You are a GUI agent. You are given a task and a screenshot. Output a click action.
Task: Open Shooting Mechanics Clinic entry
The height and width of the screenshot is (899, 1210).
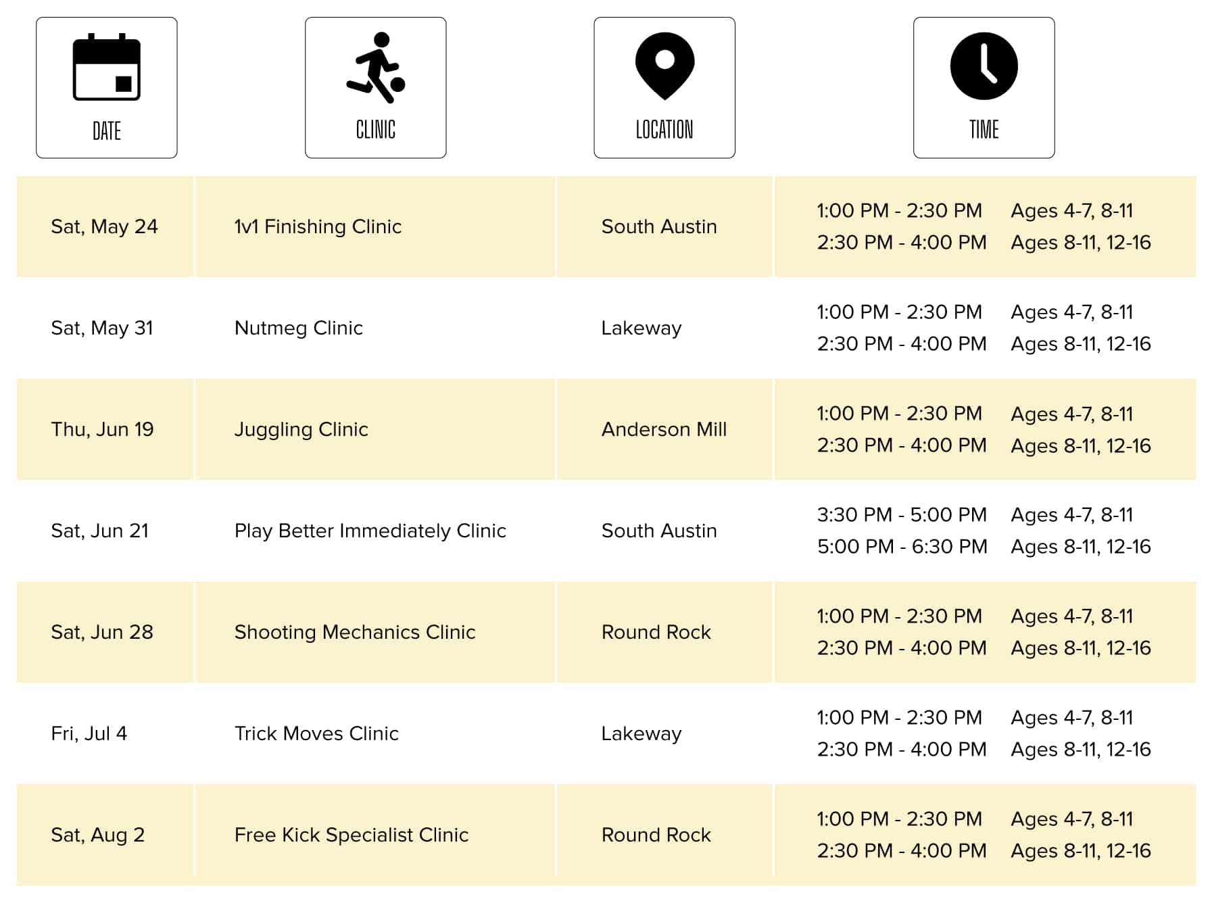(x=354, y=632)
